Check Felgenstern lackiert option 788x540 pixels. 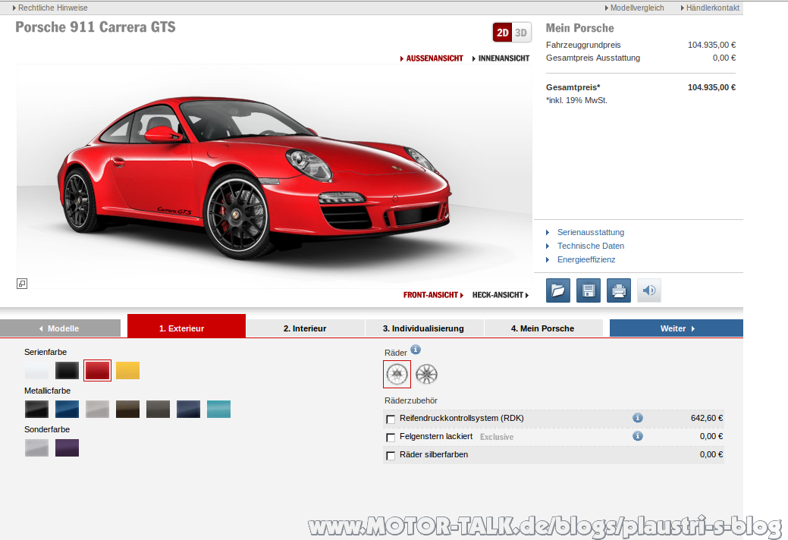[x=391, y=437]
